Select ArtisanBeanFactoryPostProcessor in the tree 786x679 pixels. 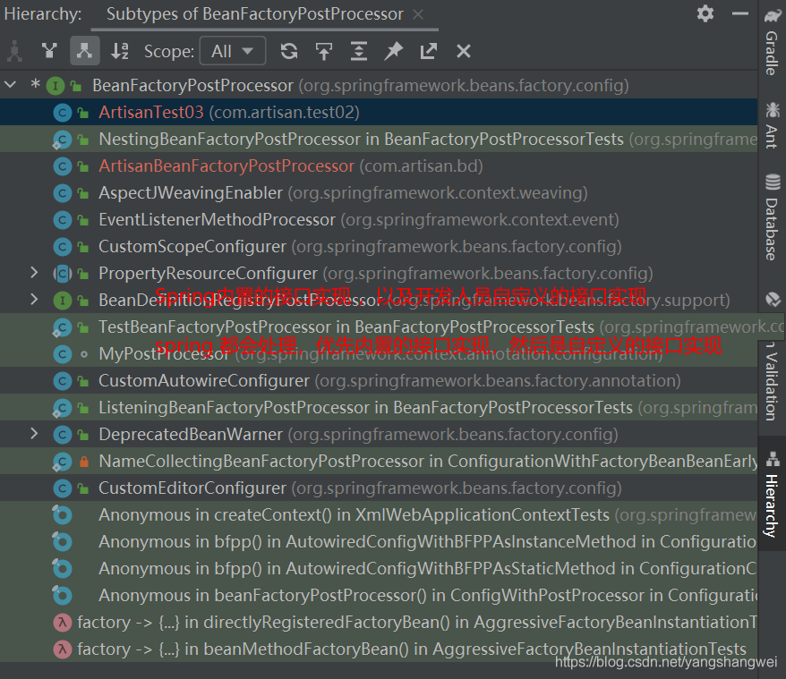point(226,166)
